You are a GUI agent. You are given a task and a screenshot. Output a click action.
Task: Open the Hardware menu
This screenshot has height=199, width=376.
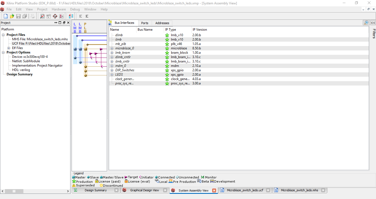[x=59, y=9]
